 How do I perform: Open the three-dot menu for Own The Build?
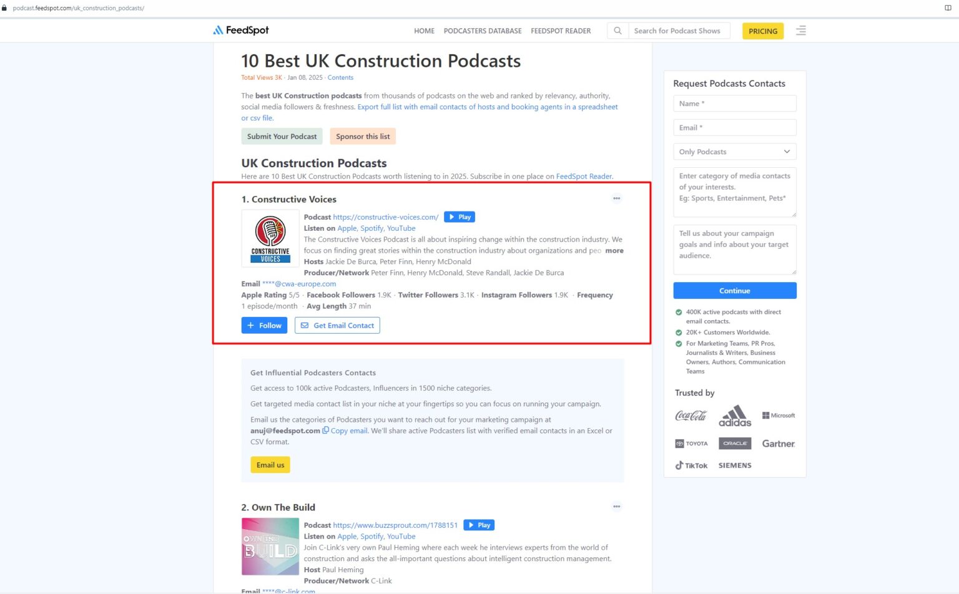click(x=616, y=507)
